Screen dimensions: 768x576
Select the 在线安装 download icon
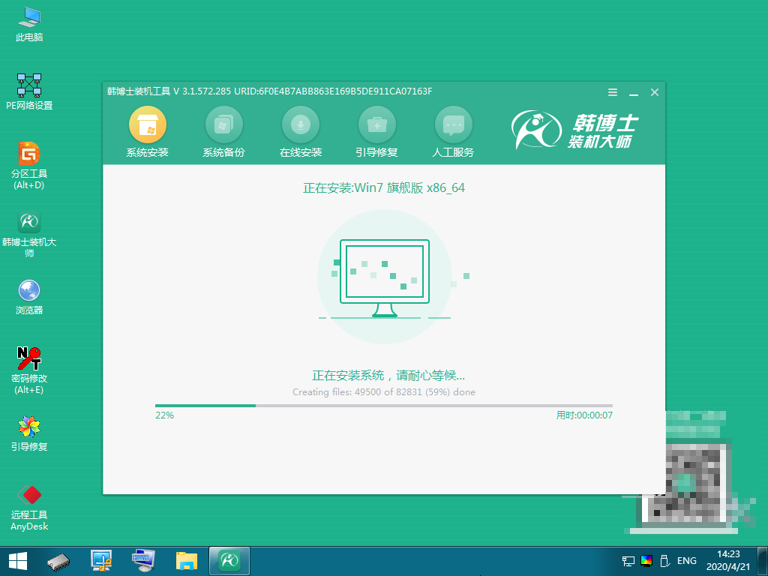click(x=300, y=125)
